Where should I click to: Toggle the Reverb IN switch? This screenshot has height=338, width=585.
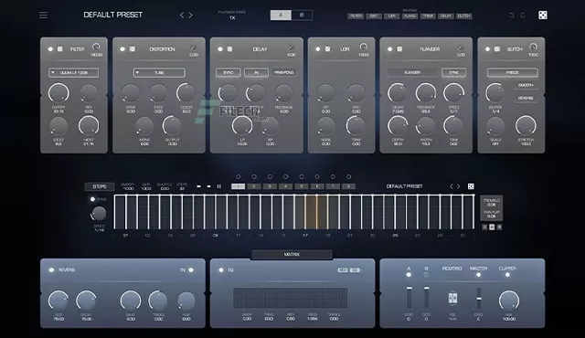pyautogui.click(x=191, y=270)
